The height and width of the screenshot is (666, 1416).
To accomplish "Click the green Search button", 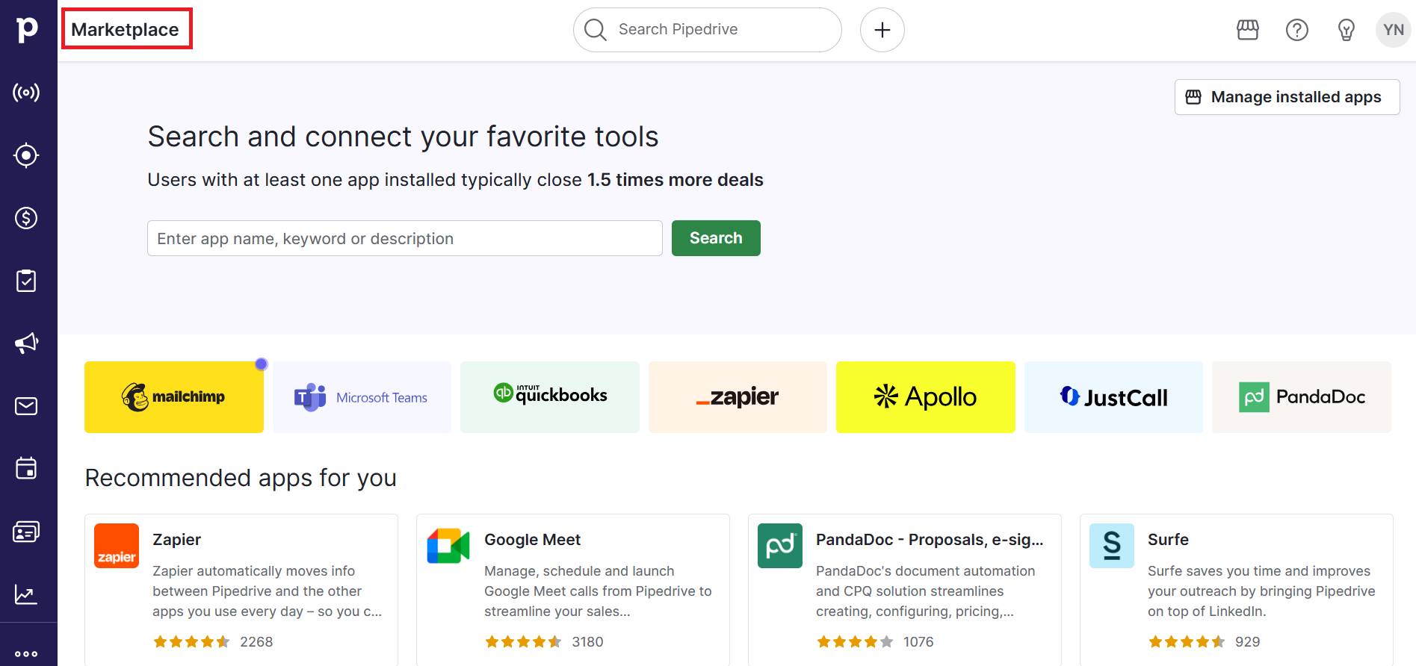I will click(716, 238).
